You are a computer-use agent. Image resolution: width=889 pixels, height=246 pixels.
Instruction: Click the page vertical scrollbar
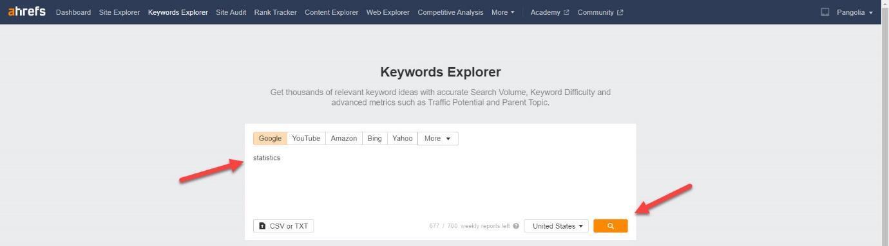pyautogui.click(x=884, y=123)
